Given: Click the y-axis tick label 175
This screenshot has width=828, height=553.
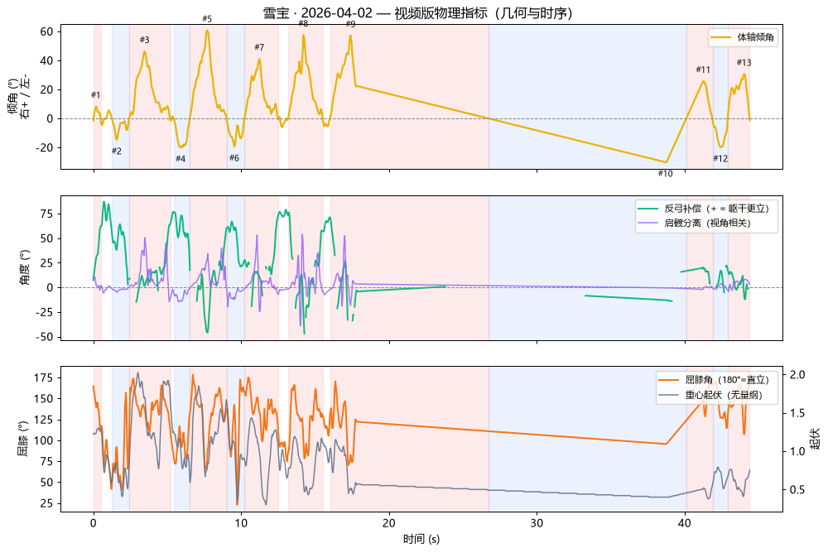Looking at the screenshot, I should [x=44, y=377].
